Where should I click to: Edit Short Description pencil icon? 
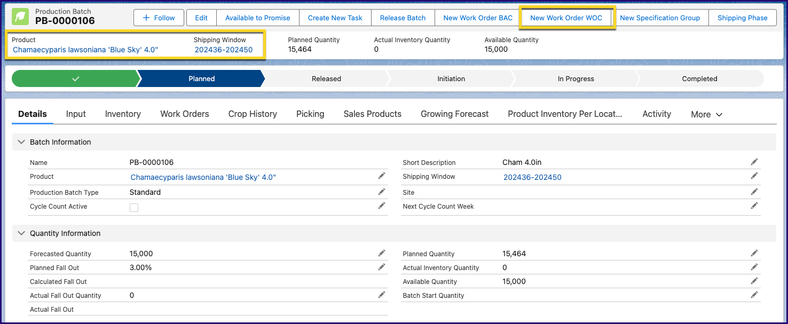[x=754, y=162]
